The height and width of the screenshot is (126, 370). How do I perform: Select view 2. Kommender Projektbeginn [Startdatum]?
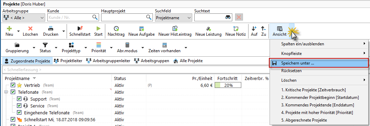pyautogui.click(x=319, y=98)
